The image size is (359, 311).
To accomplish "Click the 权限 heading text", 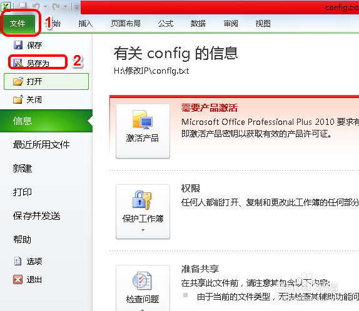I will click(191, 189).
